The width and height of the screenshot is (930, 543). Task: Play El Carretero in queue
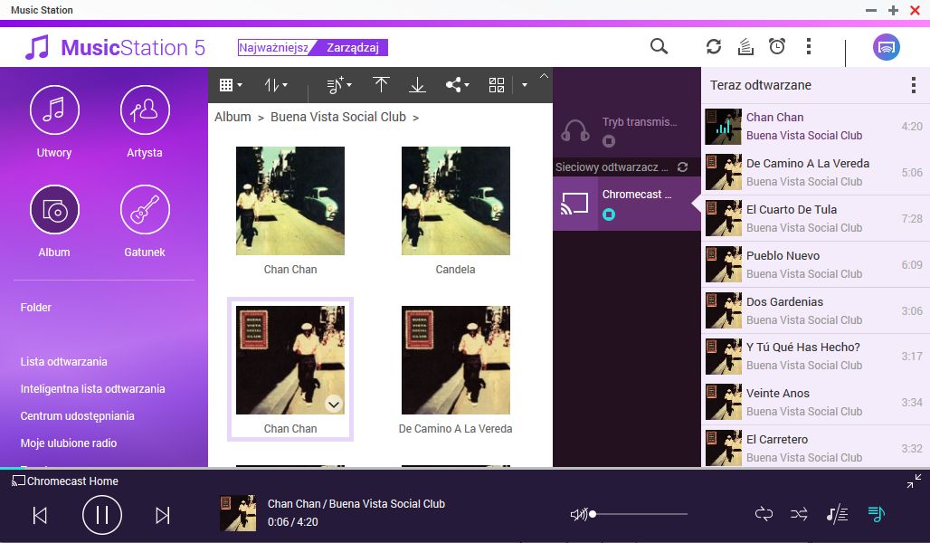(x=815, y=448)
